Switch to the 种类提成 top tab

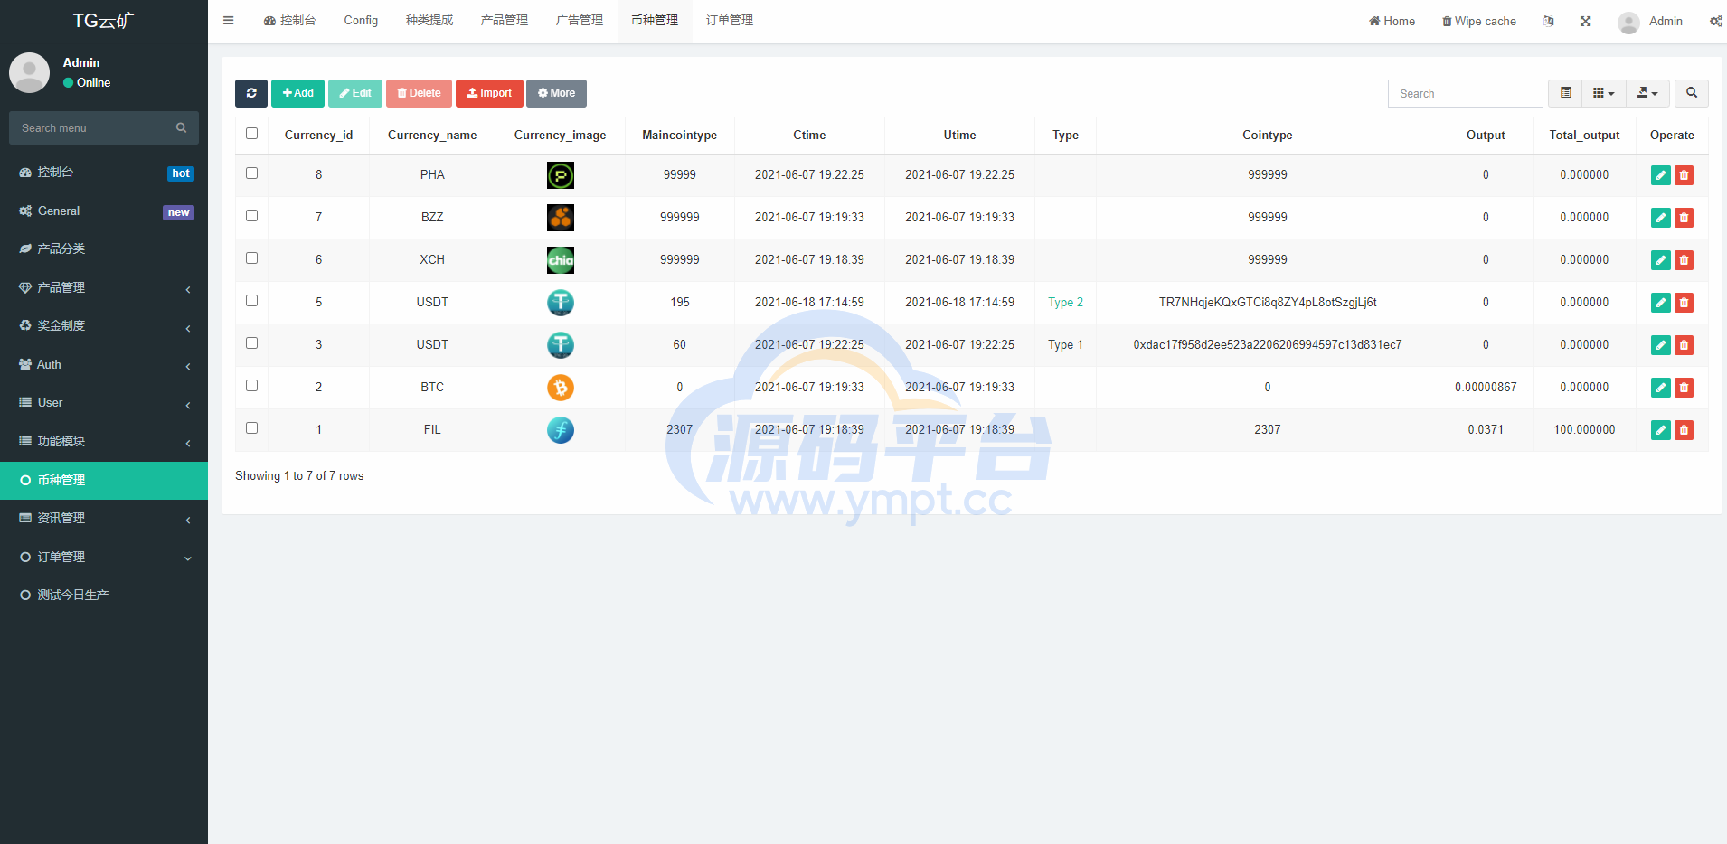point(429,21)
